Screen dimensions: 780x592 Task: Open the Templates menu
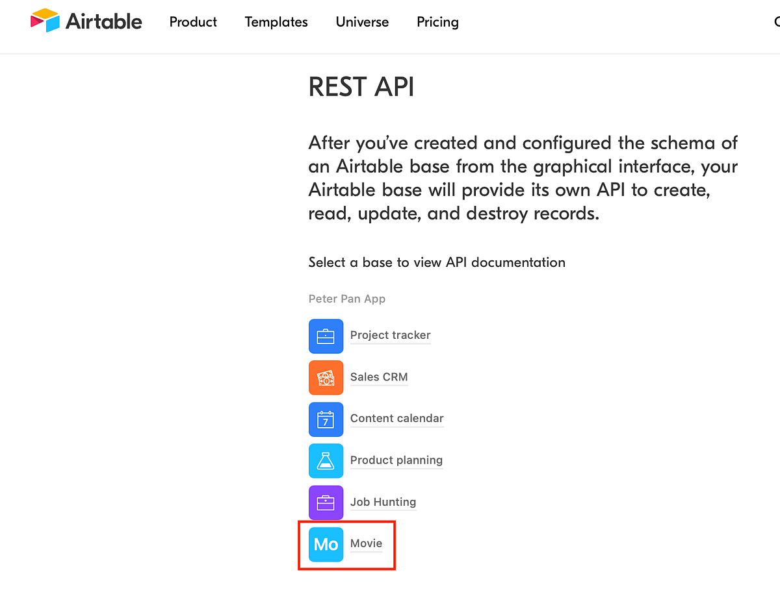(x=276, y=22)
